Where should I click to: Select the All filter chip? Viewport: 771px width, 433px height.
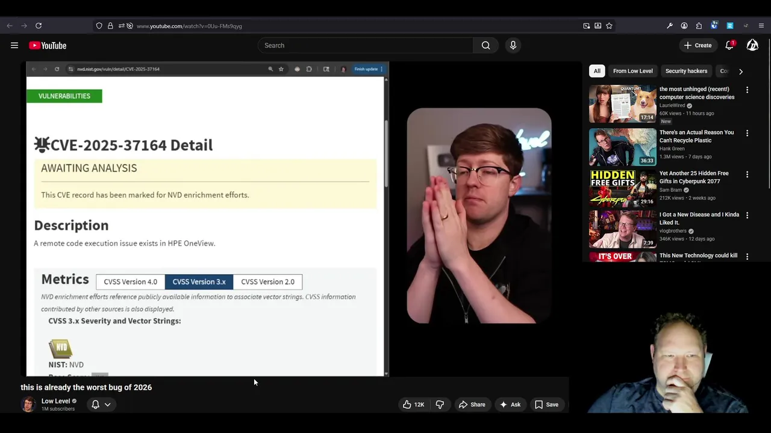597,71
